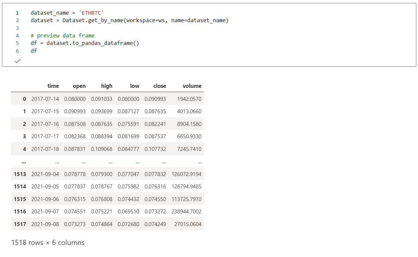The image size is (418, 257).
Task: Select the date cell 2021-09-08
Action: [45, 224]
